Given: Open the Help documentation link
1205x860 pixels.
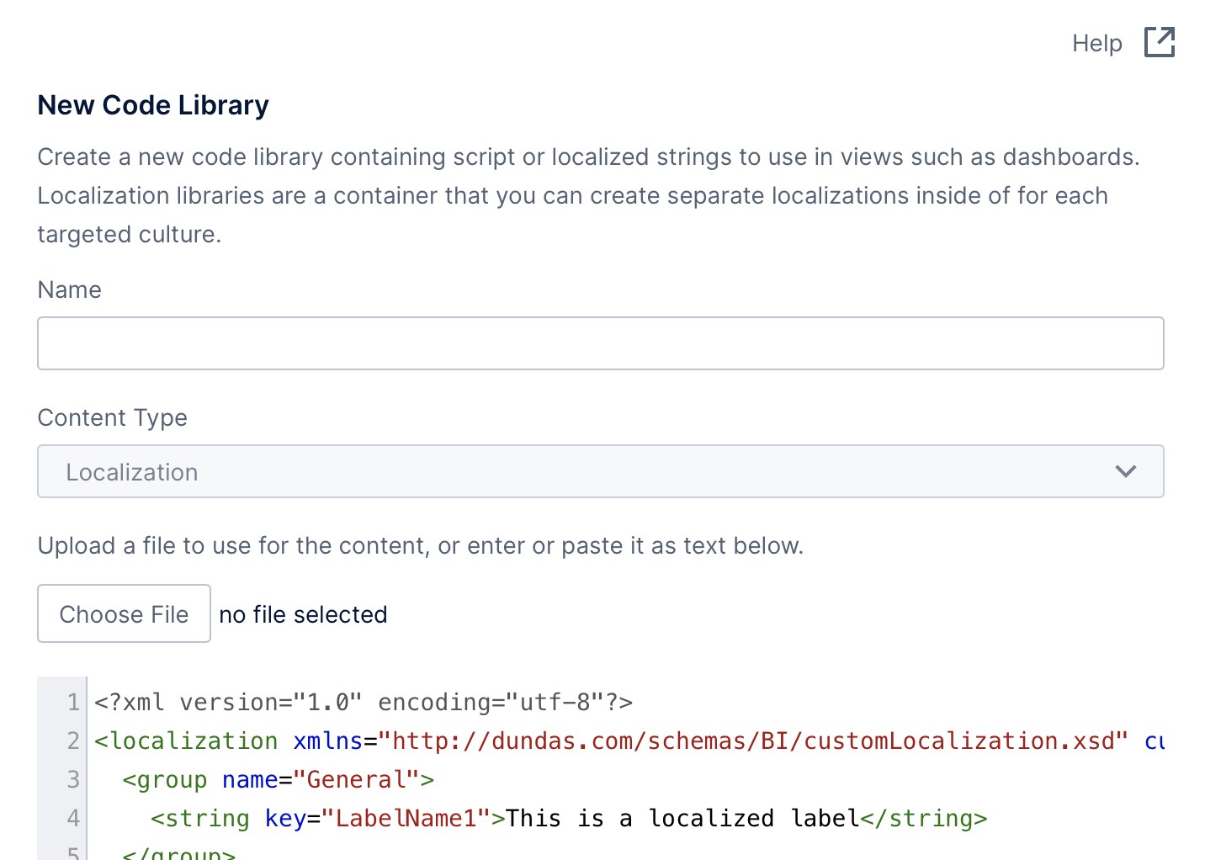Looking at the screenshot, I should 1096,43.
